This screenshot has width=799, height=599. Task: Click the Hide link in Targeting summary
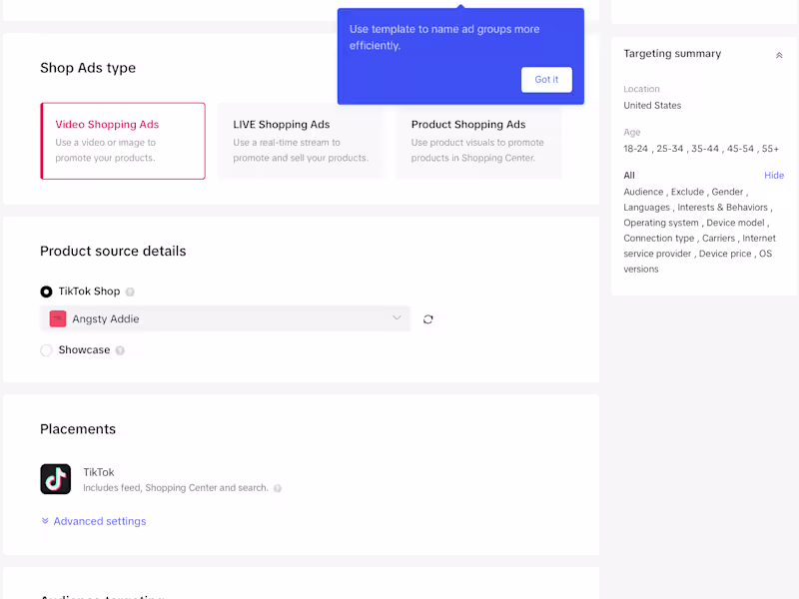[x=774, y=176]
